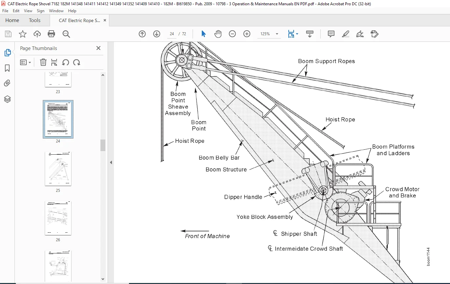Close the CAT Electric Rope document tab
450x284 pixels.
click(105, 20)
